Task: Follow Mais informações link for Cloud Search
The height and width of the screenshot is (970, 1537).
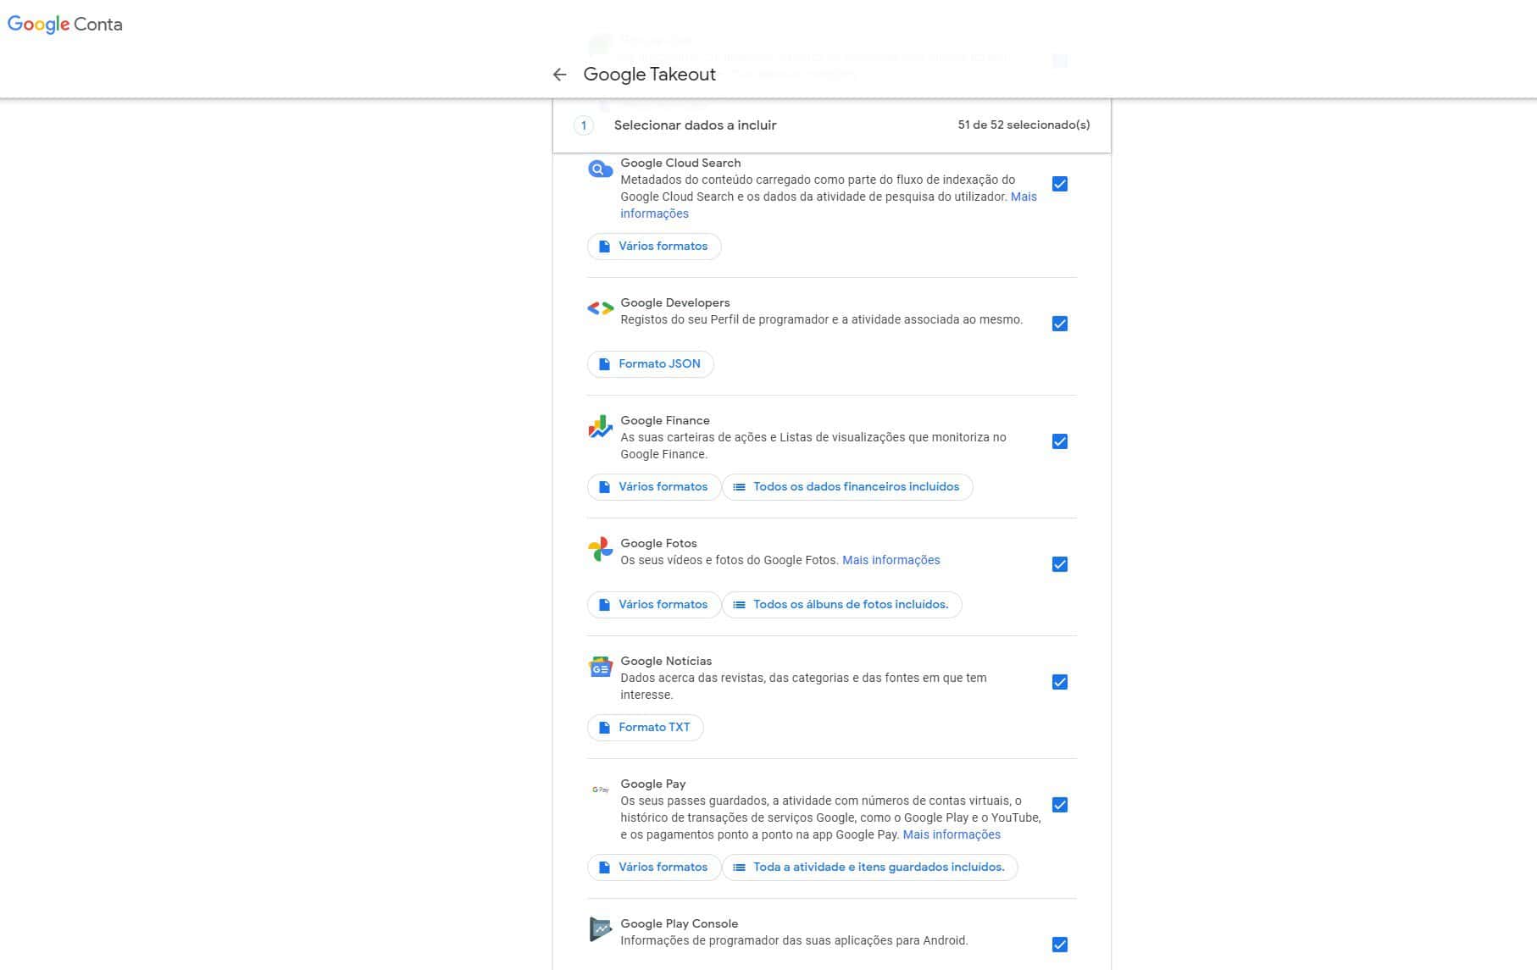Action: point(1024,197)
